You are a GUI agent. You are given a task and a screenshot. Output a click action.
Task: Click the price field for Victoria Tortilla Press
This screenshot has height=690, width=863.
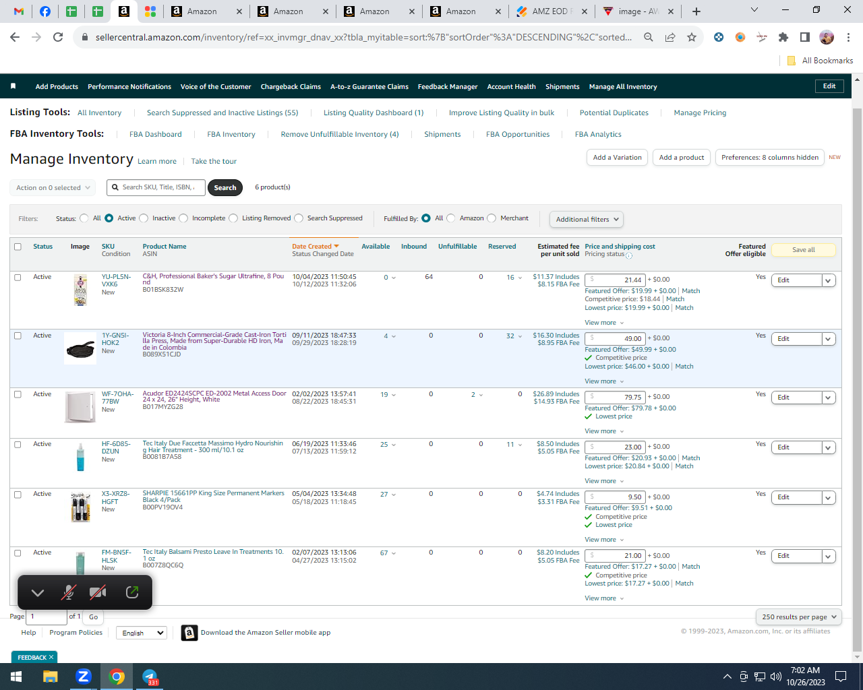[x=615, y=338]
